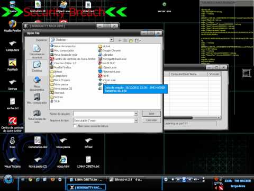Screen dimensions: 254x191
Task: Open the Stub desktop icon
Action: pos(12,143)
